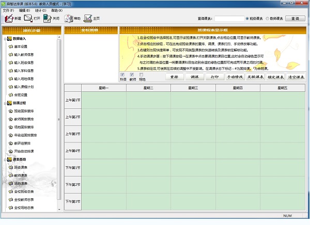Select the 教师课表 radio button
Image resolution: width=310 pixels, height=225 pixels.
[x=269, y=19]
